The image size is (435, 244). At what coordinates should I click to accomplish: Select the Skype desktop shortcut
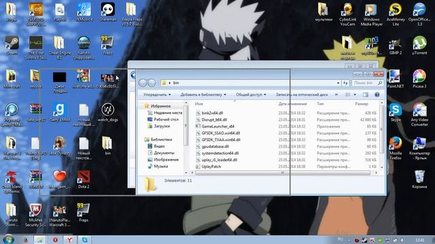tap(396, 113)
